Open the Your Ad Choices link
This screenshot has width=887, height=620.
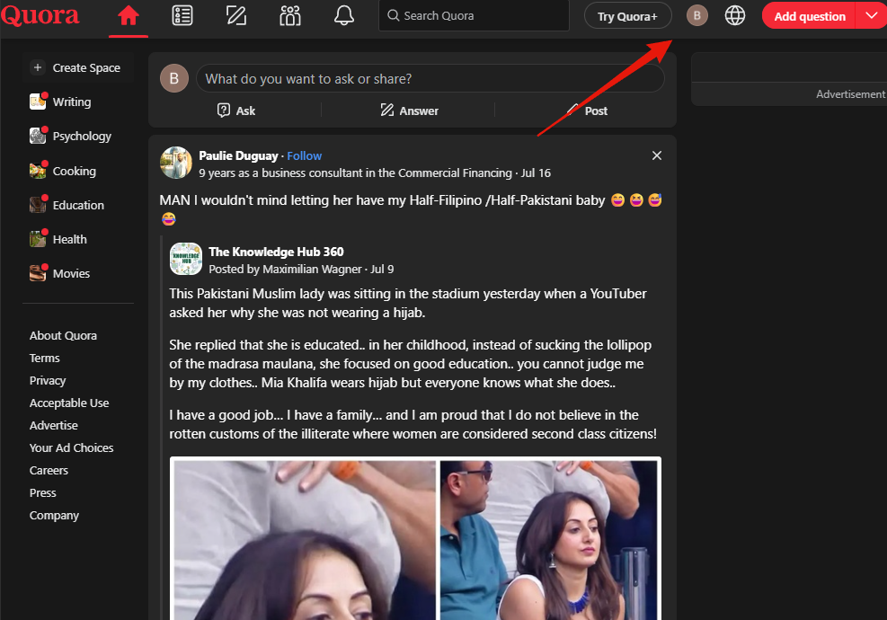[x=71, y=448]
